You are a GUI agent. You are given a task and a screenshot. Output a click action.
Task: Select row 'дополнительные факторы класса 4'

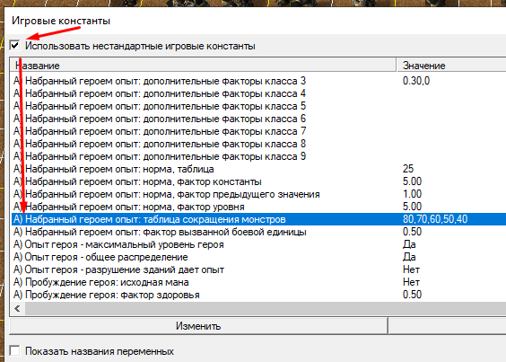pos(258,93)
